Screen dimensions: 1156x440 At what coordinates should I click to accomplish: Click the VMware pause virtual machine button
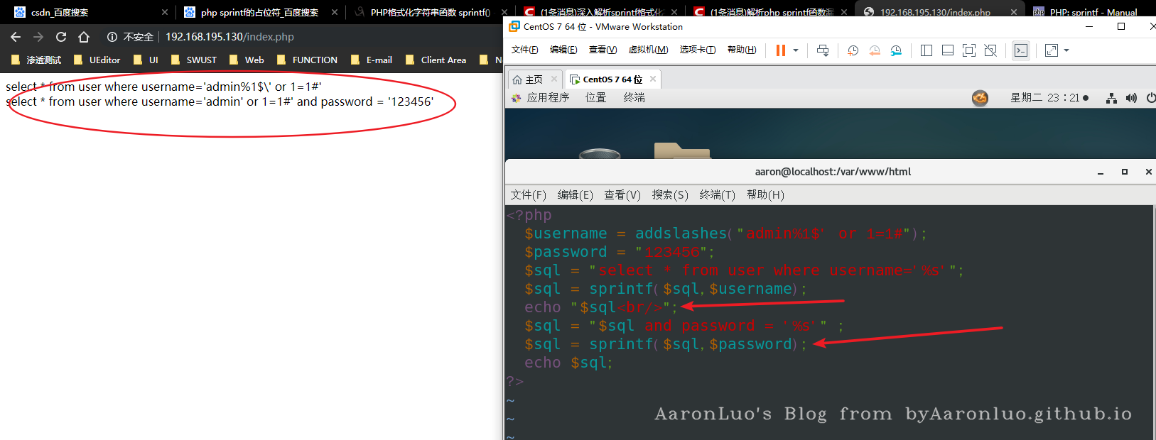pyautogui.click(x=781, y=50)
